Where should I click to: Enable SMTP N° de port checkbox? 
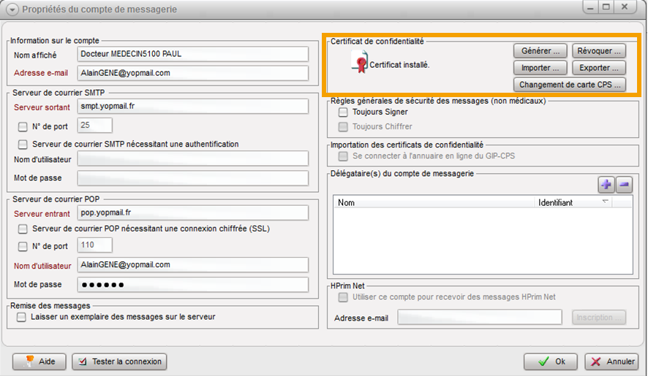[x=23, y=126]
